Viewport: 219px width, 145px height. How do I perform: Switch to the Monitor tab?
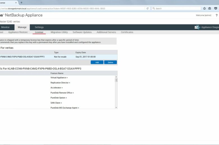click(x=5, y=27)
